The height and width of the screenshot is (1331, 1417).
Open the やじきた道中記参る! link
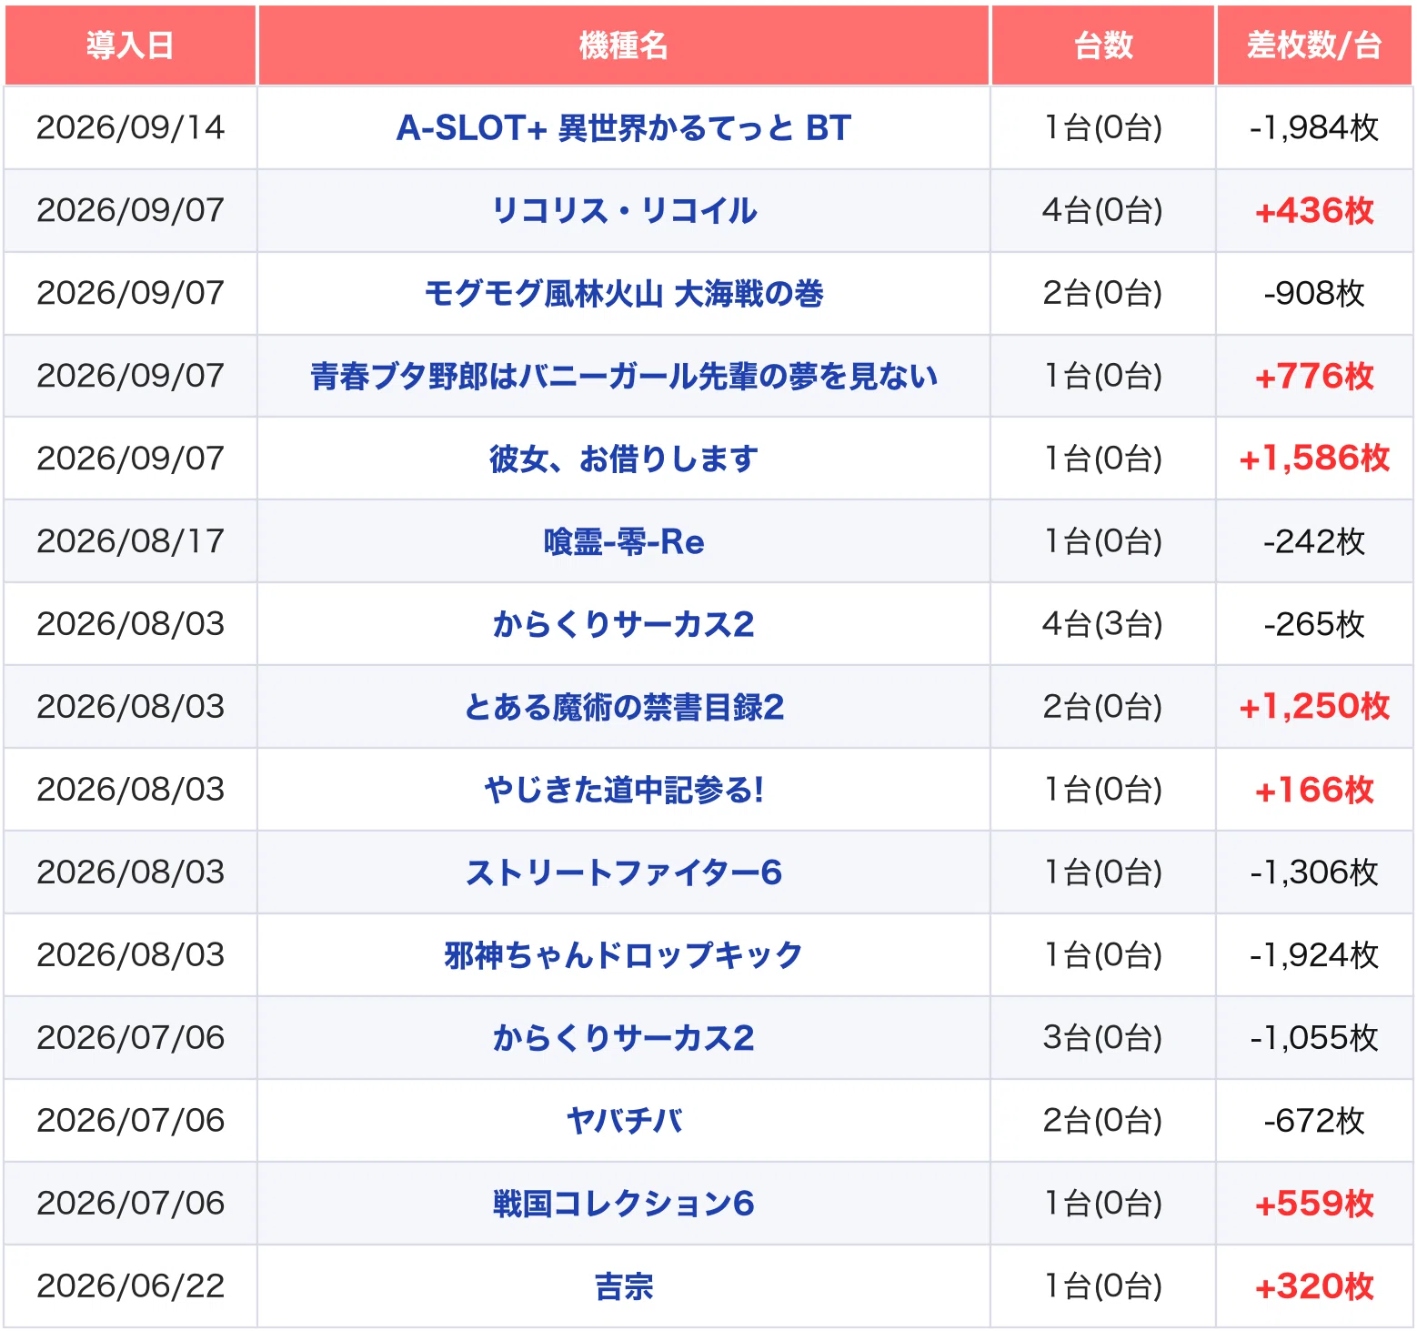click(624, 791)
